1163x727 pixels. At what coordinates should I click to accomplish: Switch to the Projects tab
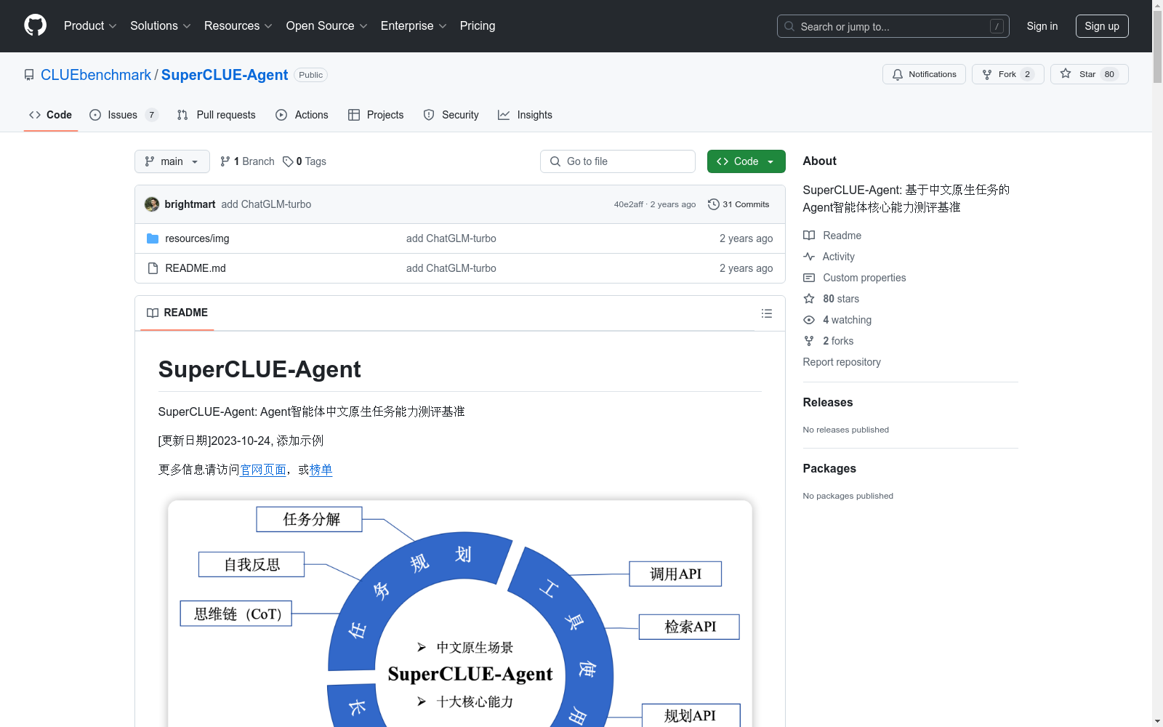[x=376, y=115]
